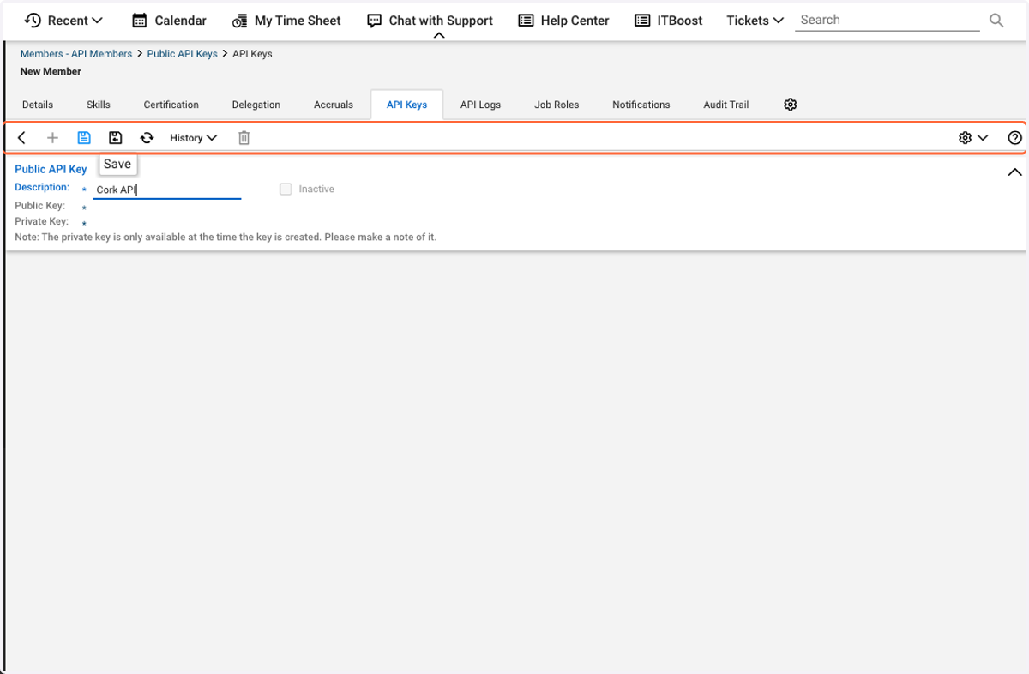Open Help Center

coord(564,21)
